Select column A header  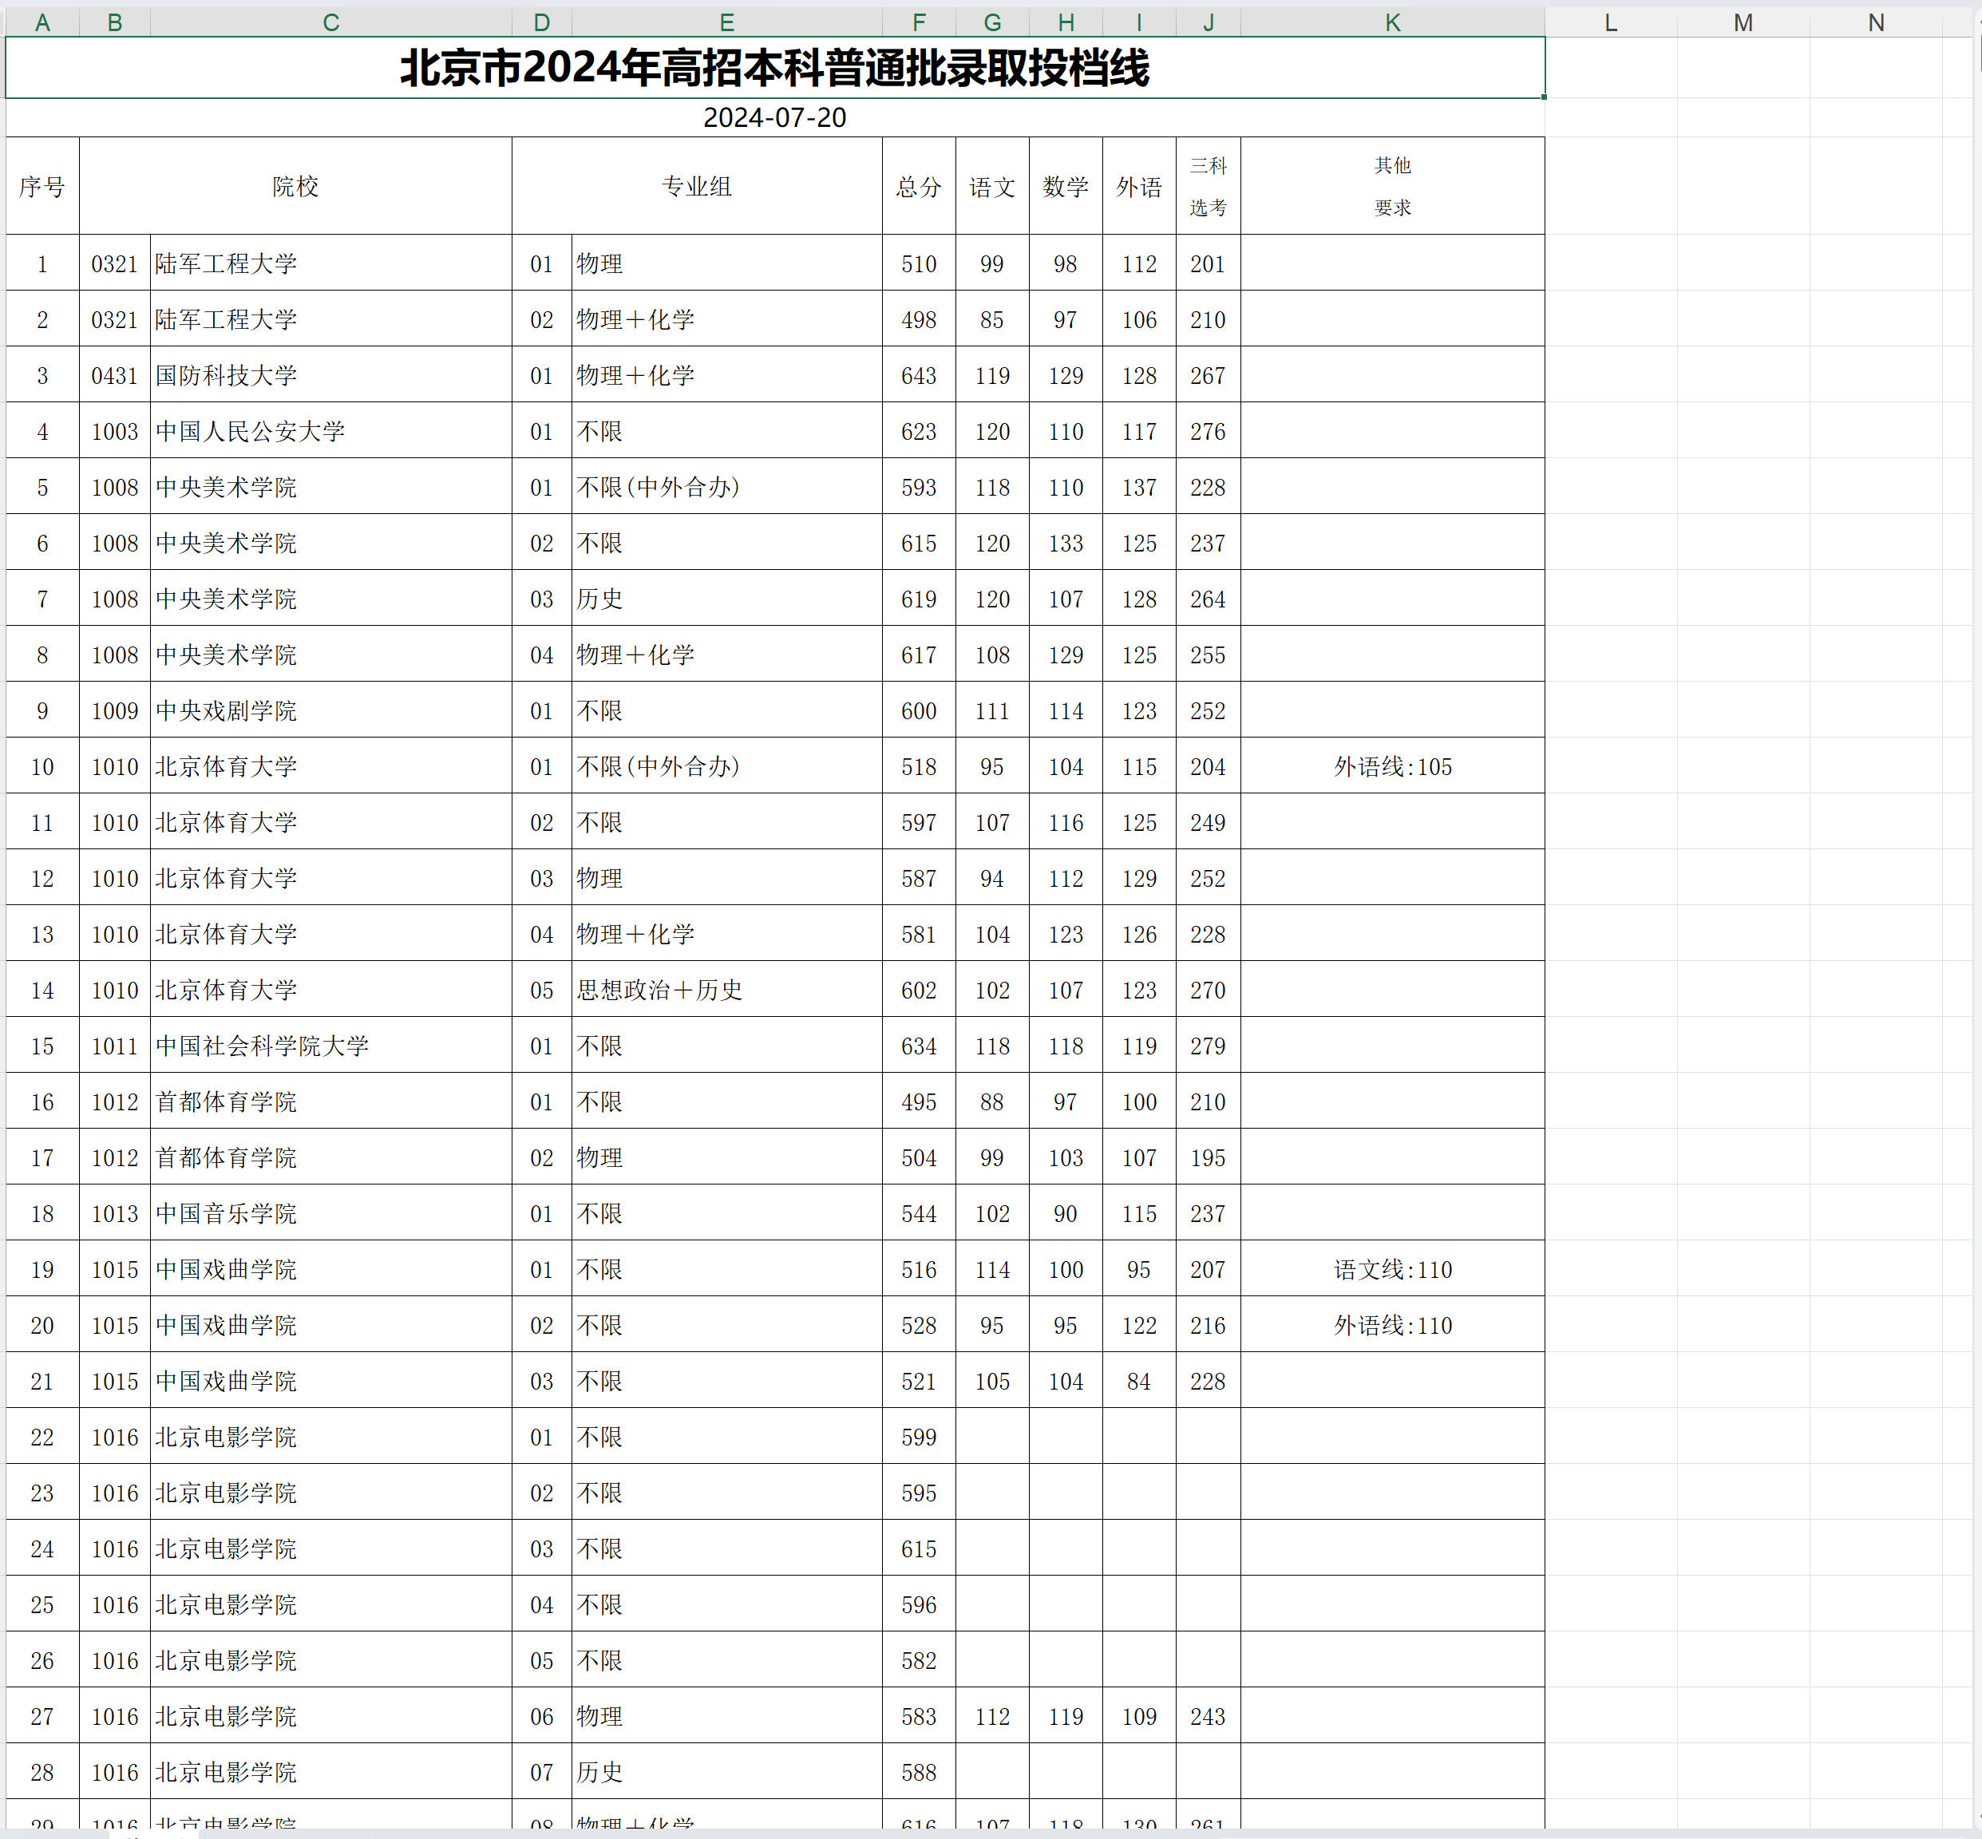pyautogui.click(x=42, y=22)
